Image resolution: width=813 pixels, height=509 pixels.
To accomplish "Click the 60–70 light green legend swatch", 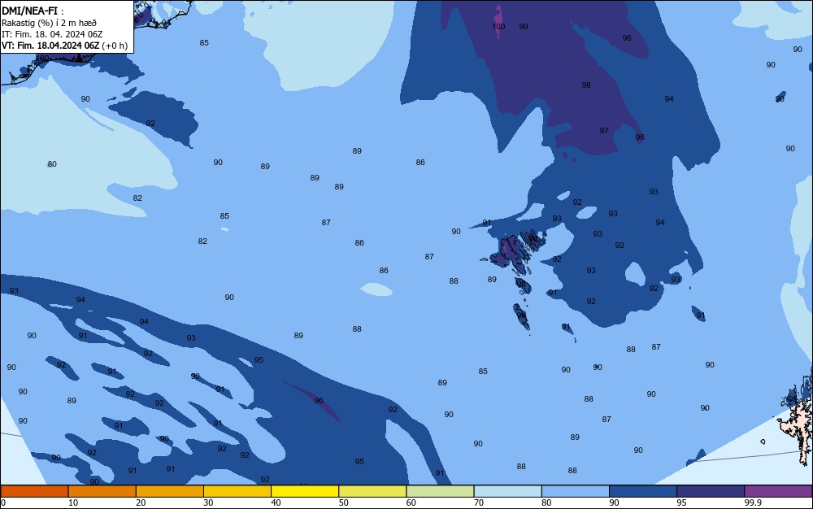I will [x=440, y=491].
